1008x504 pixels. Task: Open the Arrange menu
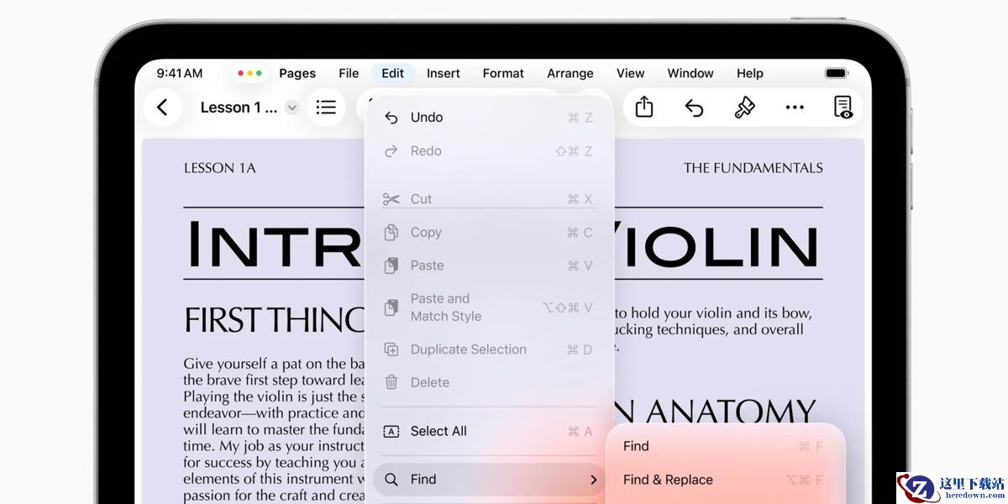[570, 73]
